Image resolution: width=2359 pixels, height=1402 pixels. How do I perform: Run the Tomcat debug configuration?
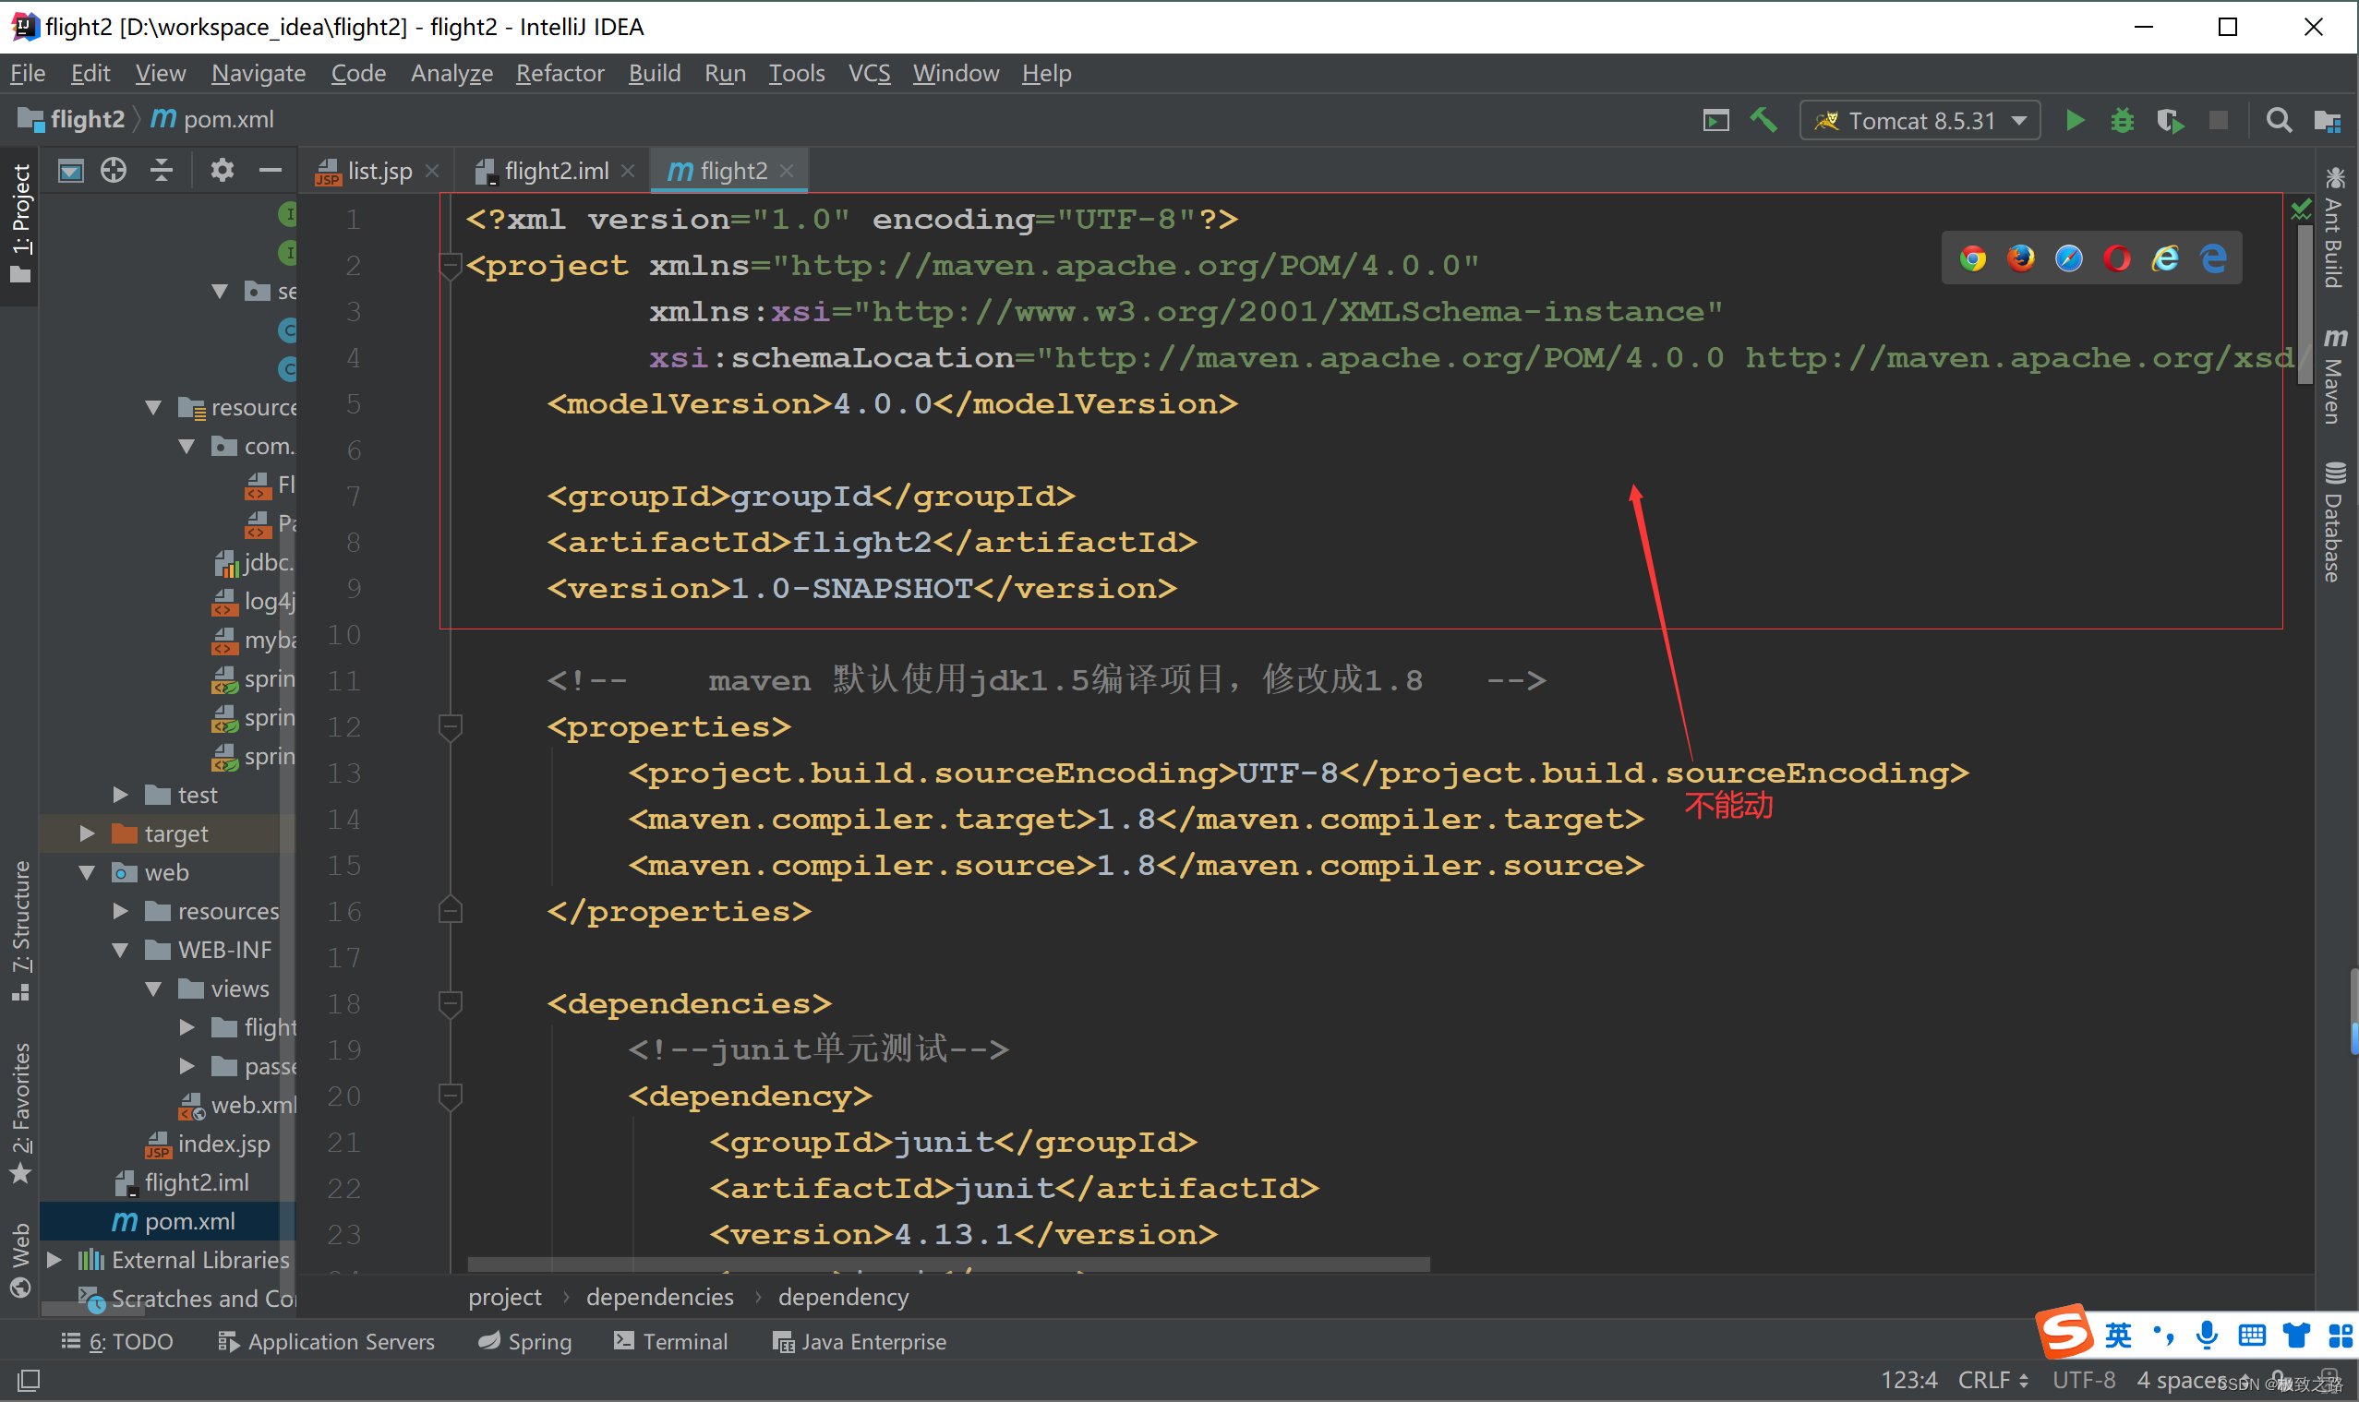click(x=2123, y=120)
